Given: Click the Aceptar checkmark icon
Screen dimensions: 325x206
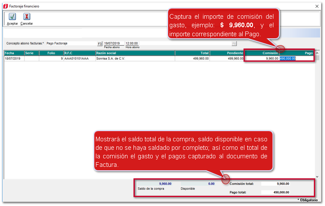Looking at the screenshot, I should coord(12,17).
